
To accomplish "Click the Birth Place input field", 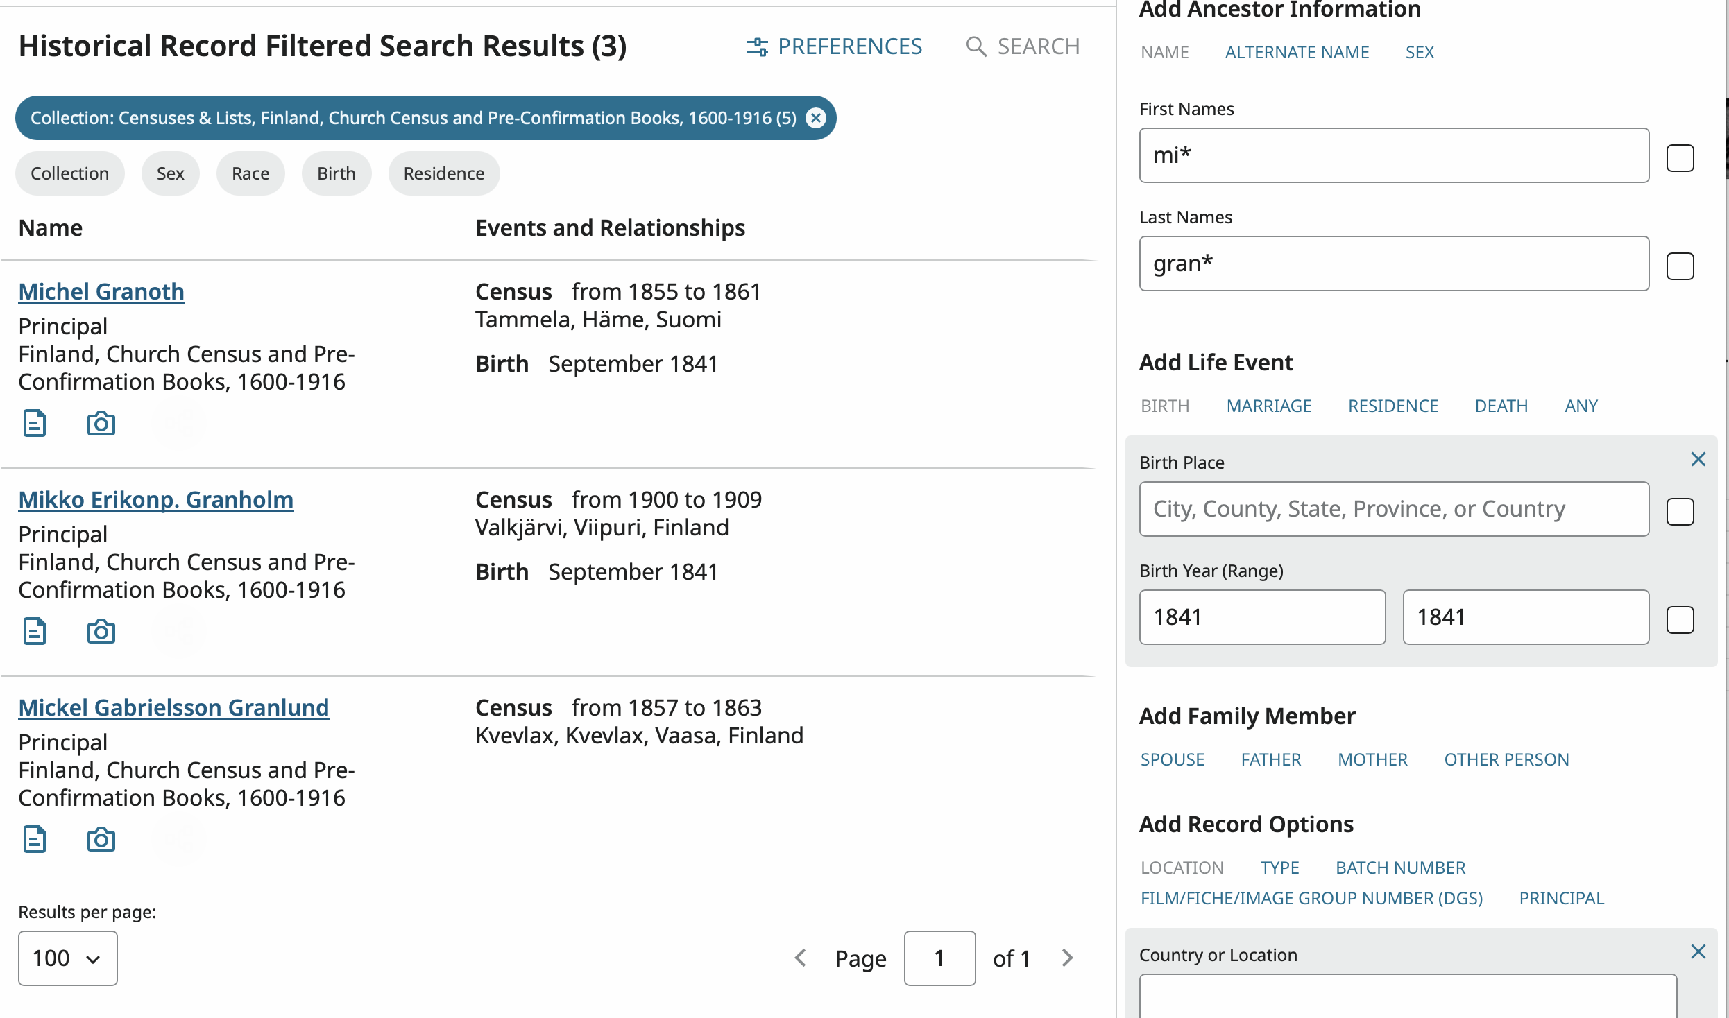I will [1393, 509].
